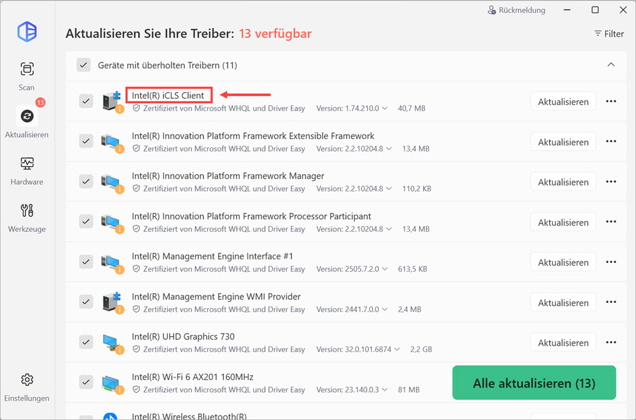The image size is (636, 420).
Task: Select 'Intel(R) UHD Graphics 730' name
Action: tap(183, 337)
